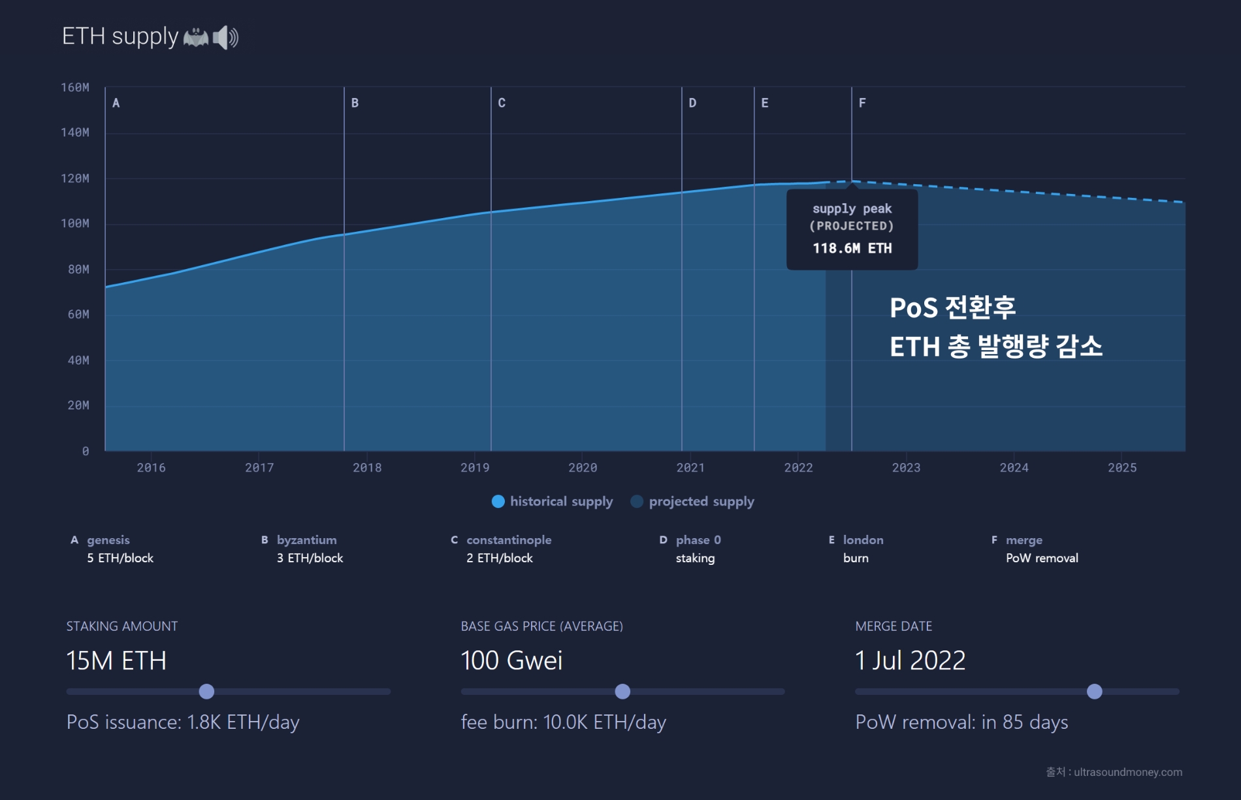The height and width of the screenshot is (800, 1241).
Task: Click milestone marker A at top of chart
Action: tap(116, 102)
